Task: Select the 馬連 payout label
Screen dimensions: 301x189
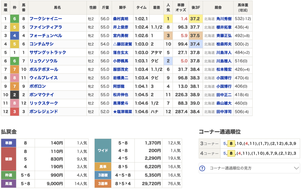Action: (9, 184)
